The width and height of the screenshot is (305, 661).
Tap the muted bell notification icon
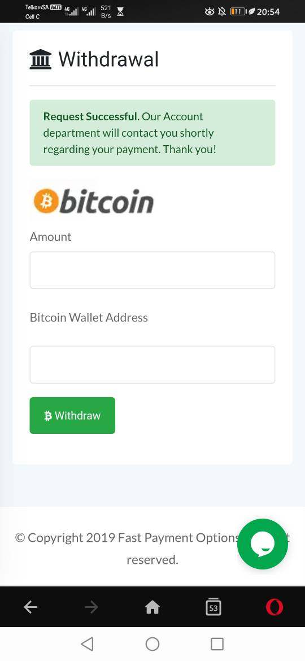point(222,11)
